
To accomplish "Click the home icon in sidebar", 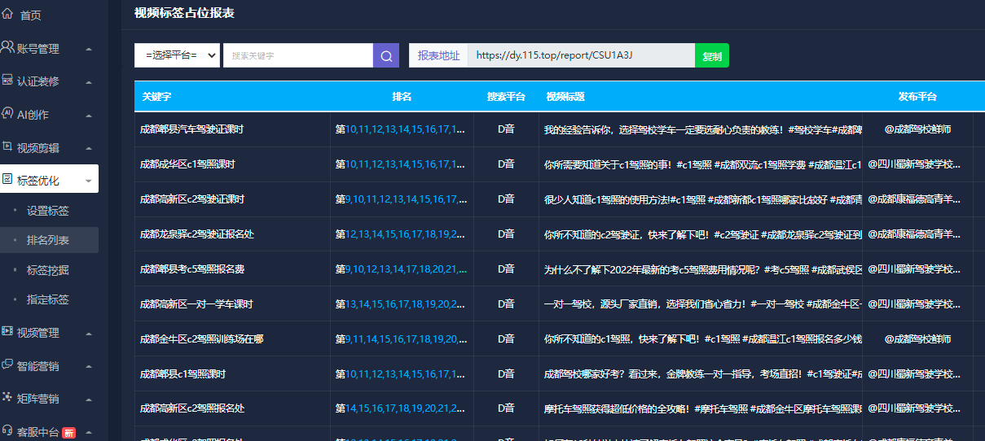I will click(x=7, y=15).
